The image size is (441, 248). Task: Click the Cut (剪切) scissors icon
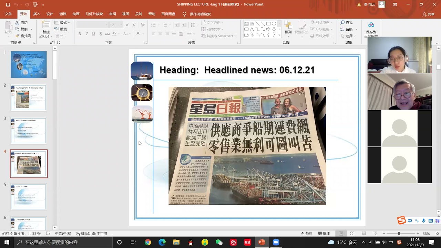pyautogui.click(x=18, y=23)
